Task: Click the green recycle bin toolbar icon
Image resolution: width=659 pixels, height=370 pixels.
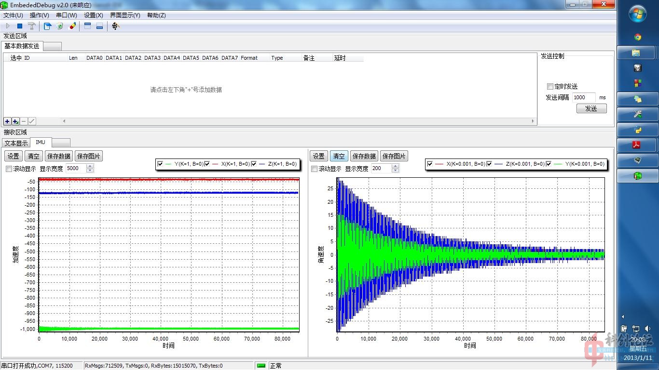Action: [x=60, y=26]
